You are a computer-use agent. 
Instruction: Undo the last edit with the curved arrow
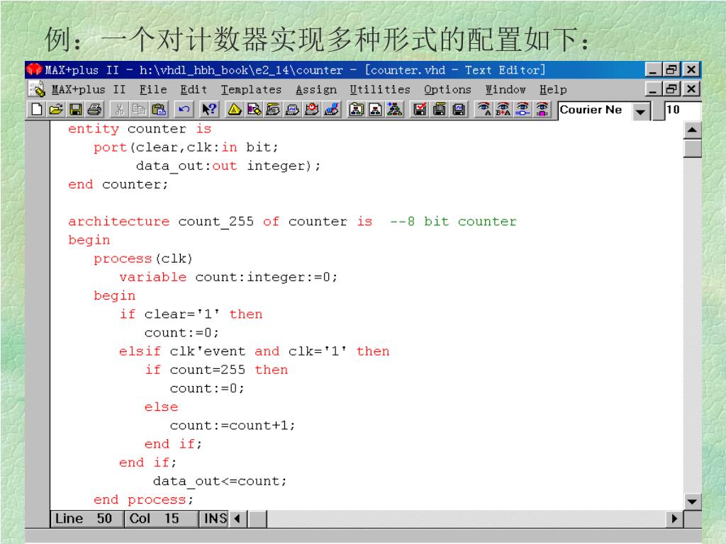click(x=184, y=110)
